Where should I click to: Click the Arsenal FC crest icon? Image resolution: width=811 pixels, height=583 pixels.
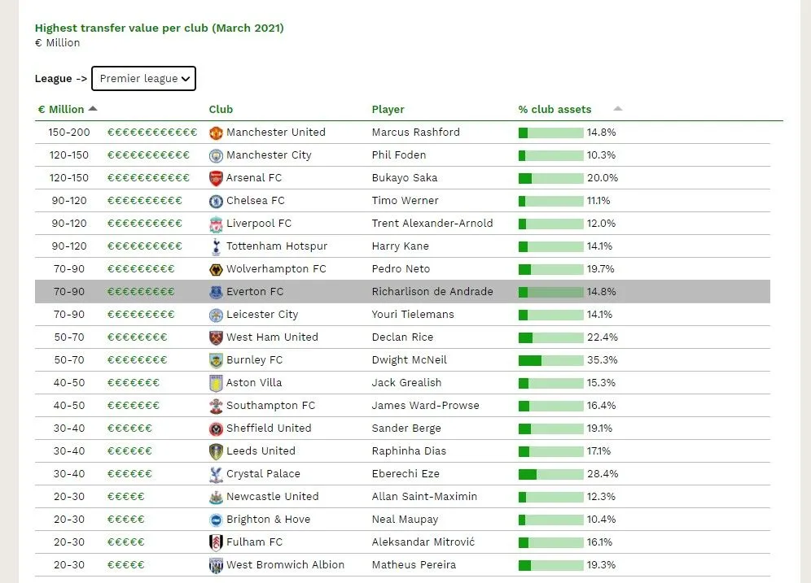[x=216, y=178]
